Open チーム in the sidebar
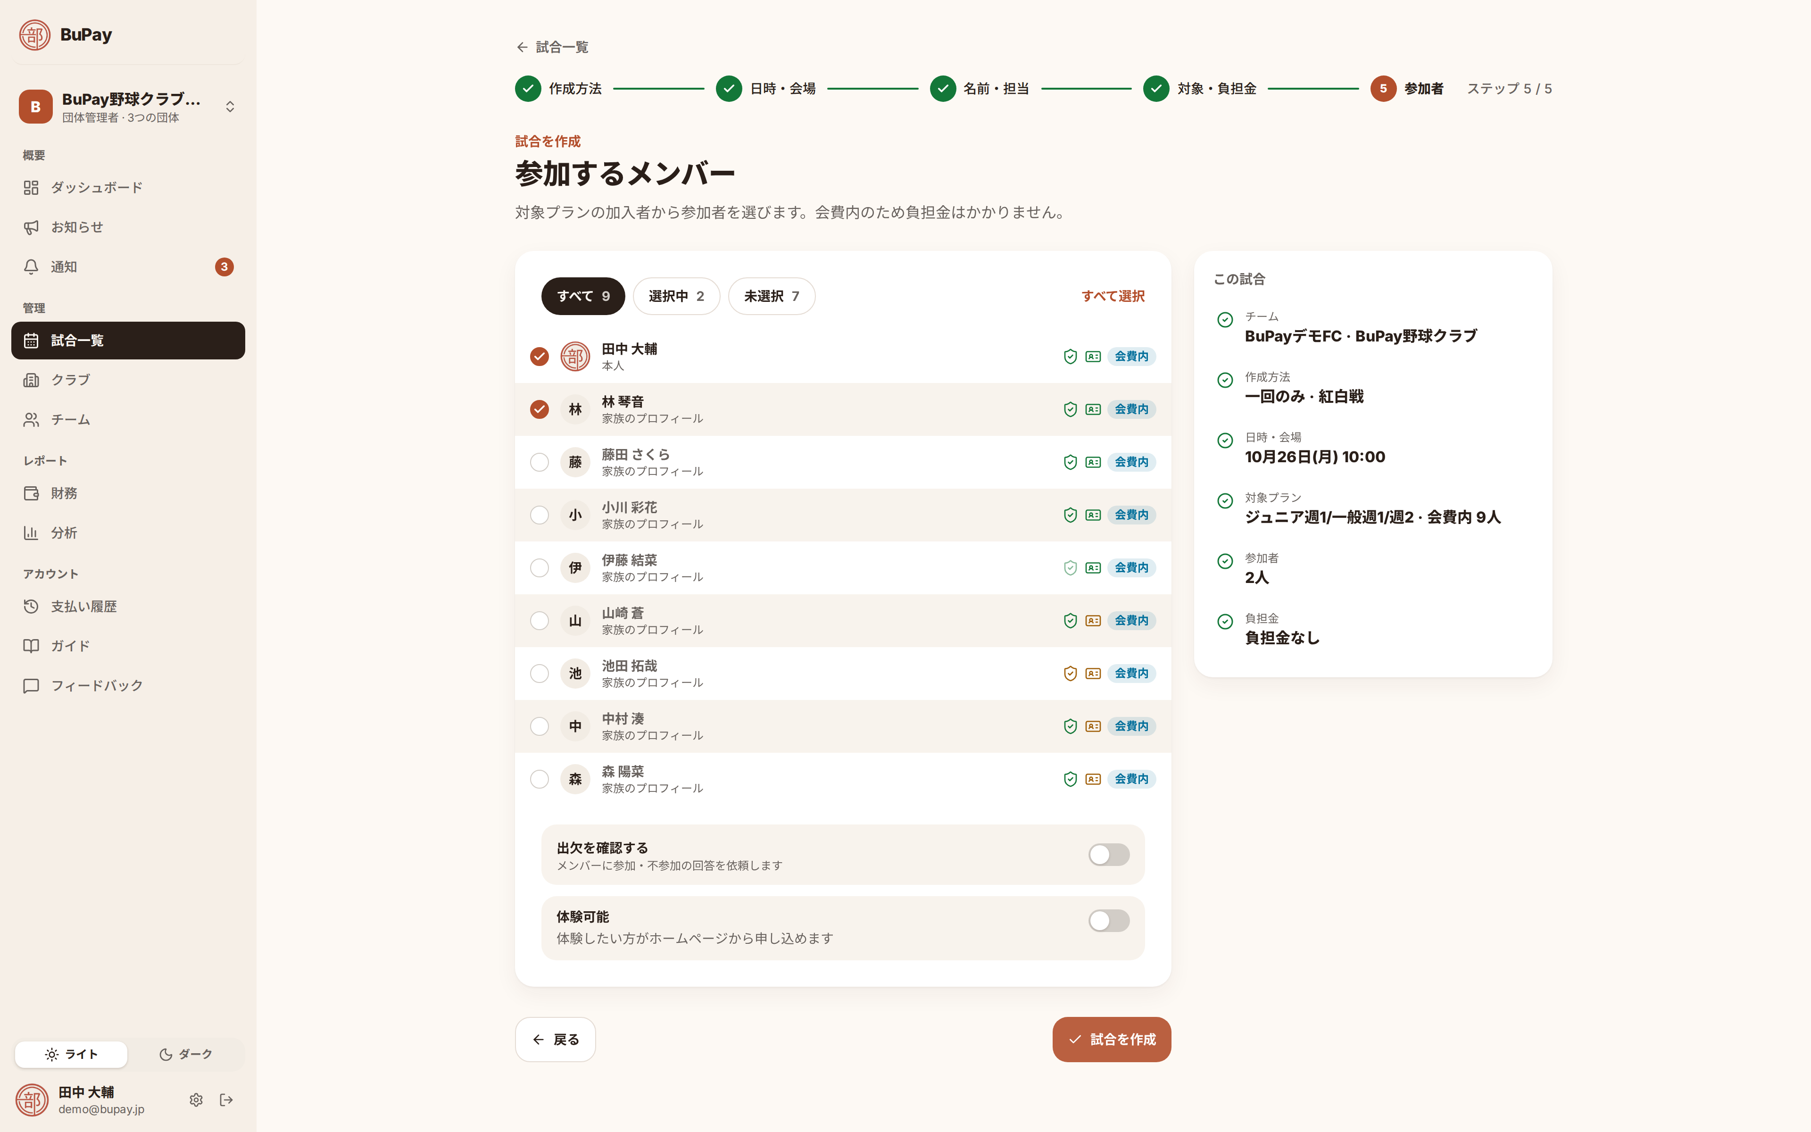 (128, 419)
